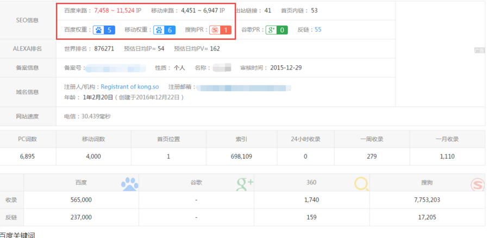Click the PC词数 value 6,895

27,156
